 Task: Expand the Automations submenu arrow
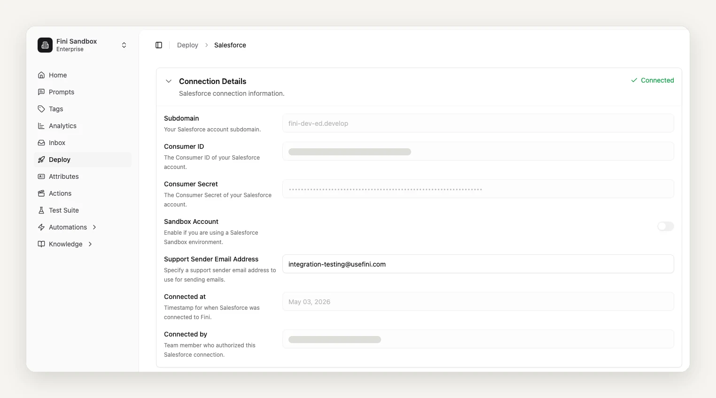click(x=94, y=227)
